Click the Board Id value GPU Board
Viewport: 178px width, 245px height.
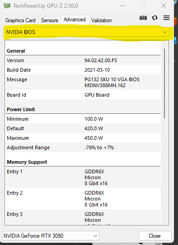97,95
